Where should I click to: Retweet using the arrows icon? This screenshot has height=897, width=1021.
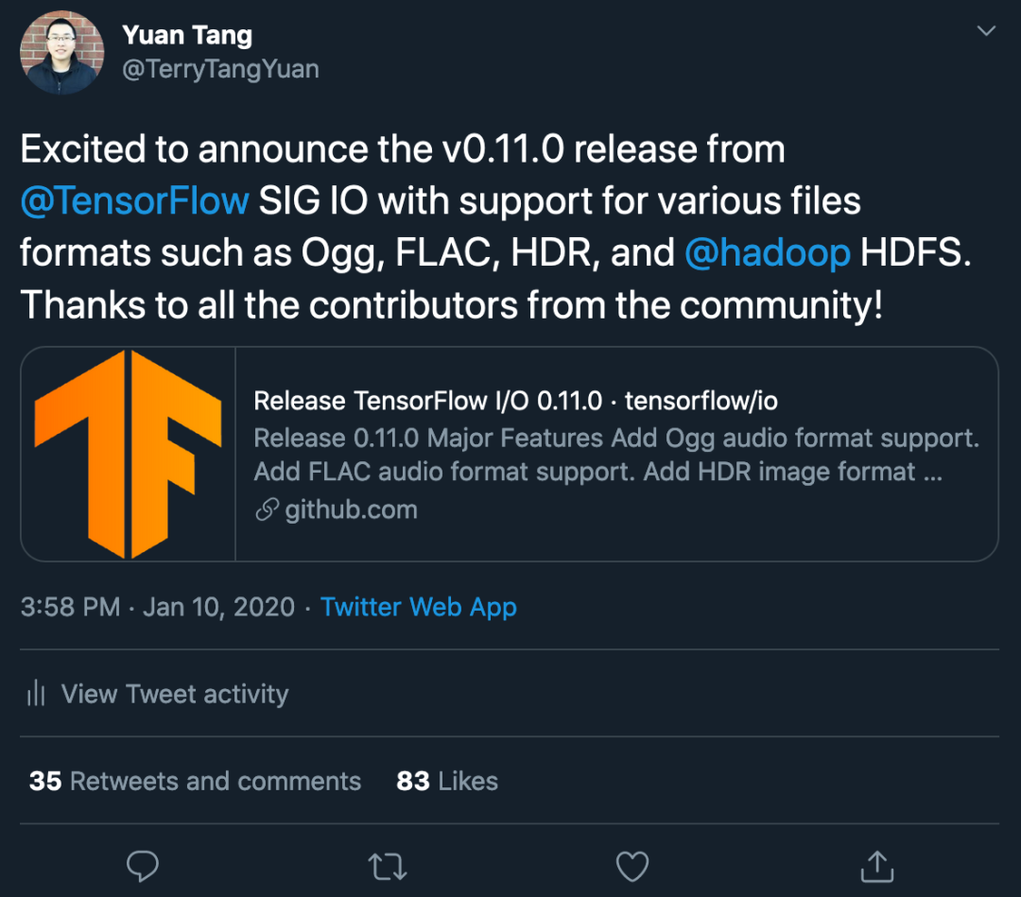(388, 867)
